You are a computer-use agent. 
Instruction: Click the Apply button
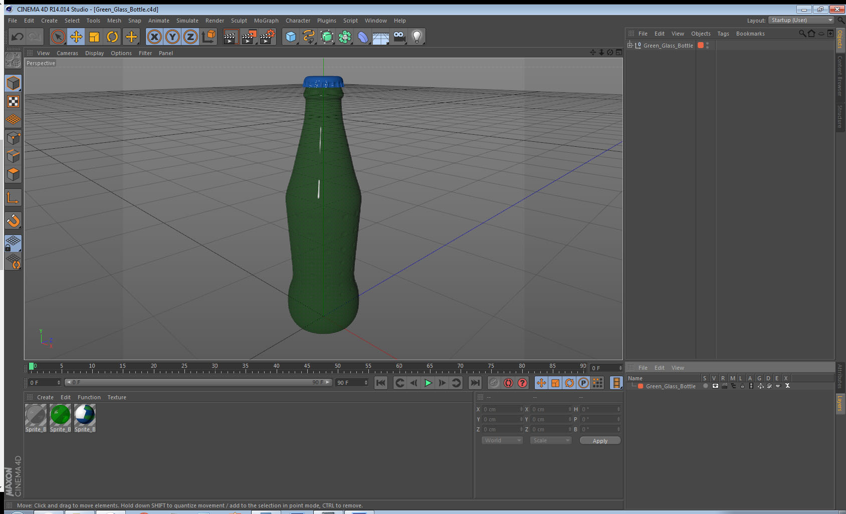600,441
